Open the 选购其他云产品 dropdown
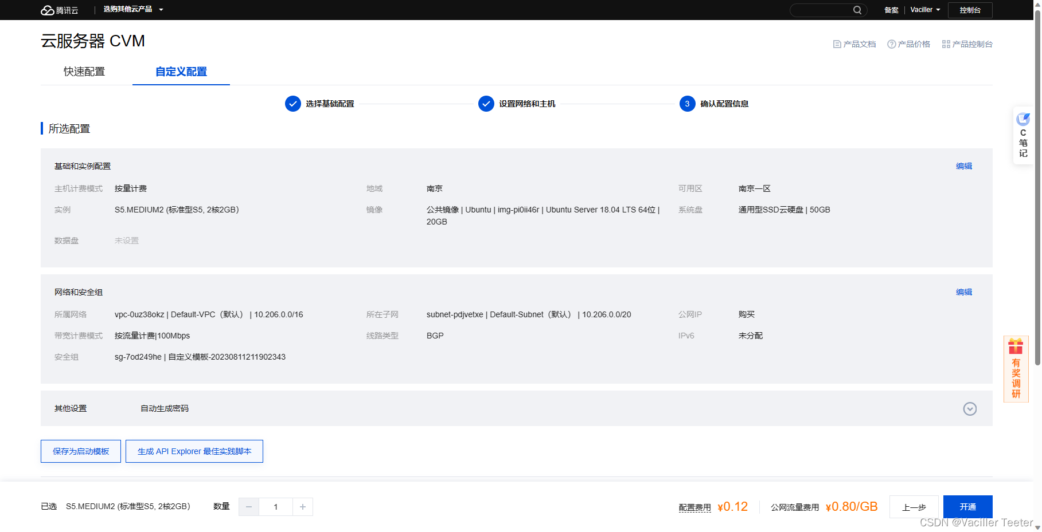The width and height of the screenshot is (1042, 532). point(133,9)
